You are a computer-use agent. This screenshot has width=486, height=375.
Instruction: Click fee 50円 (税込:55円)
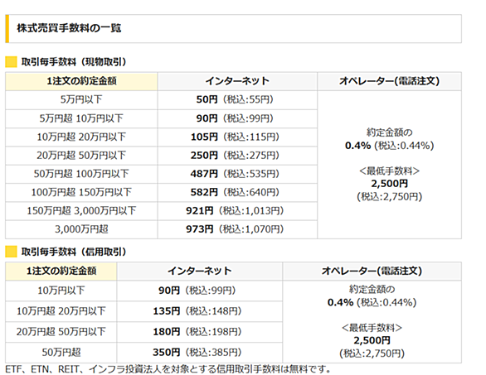point(235,99)
